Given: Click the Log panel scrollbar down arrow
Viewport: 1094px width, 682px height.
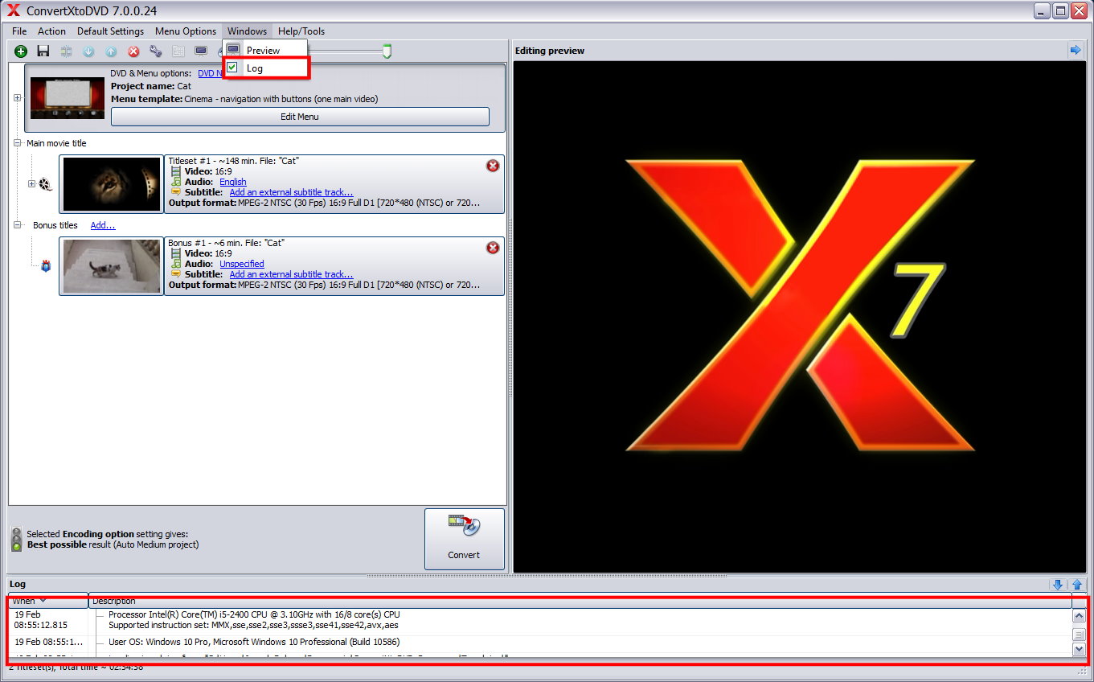Looking at the screenshot, I should click(1079, 649).
